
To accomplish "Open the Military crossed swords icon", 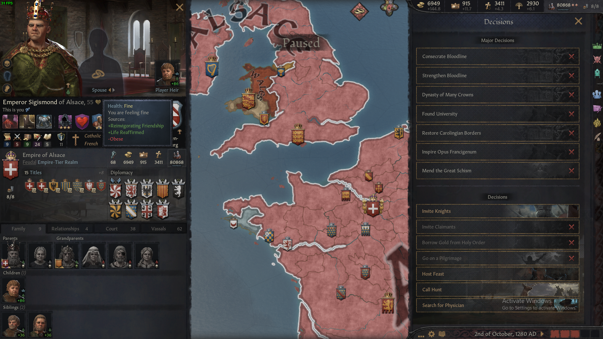I will (597, 59).
